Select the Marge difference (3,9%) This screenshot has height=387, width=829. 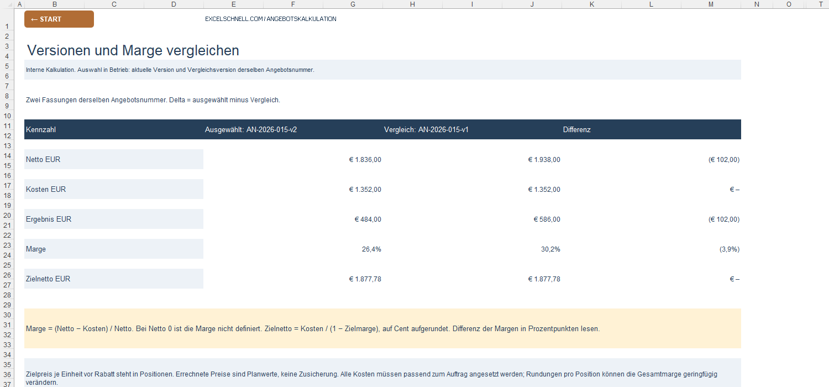click(x=729, y=249)
